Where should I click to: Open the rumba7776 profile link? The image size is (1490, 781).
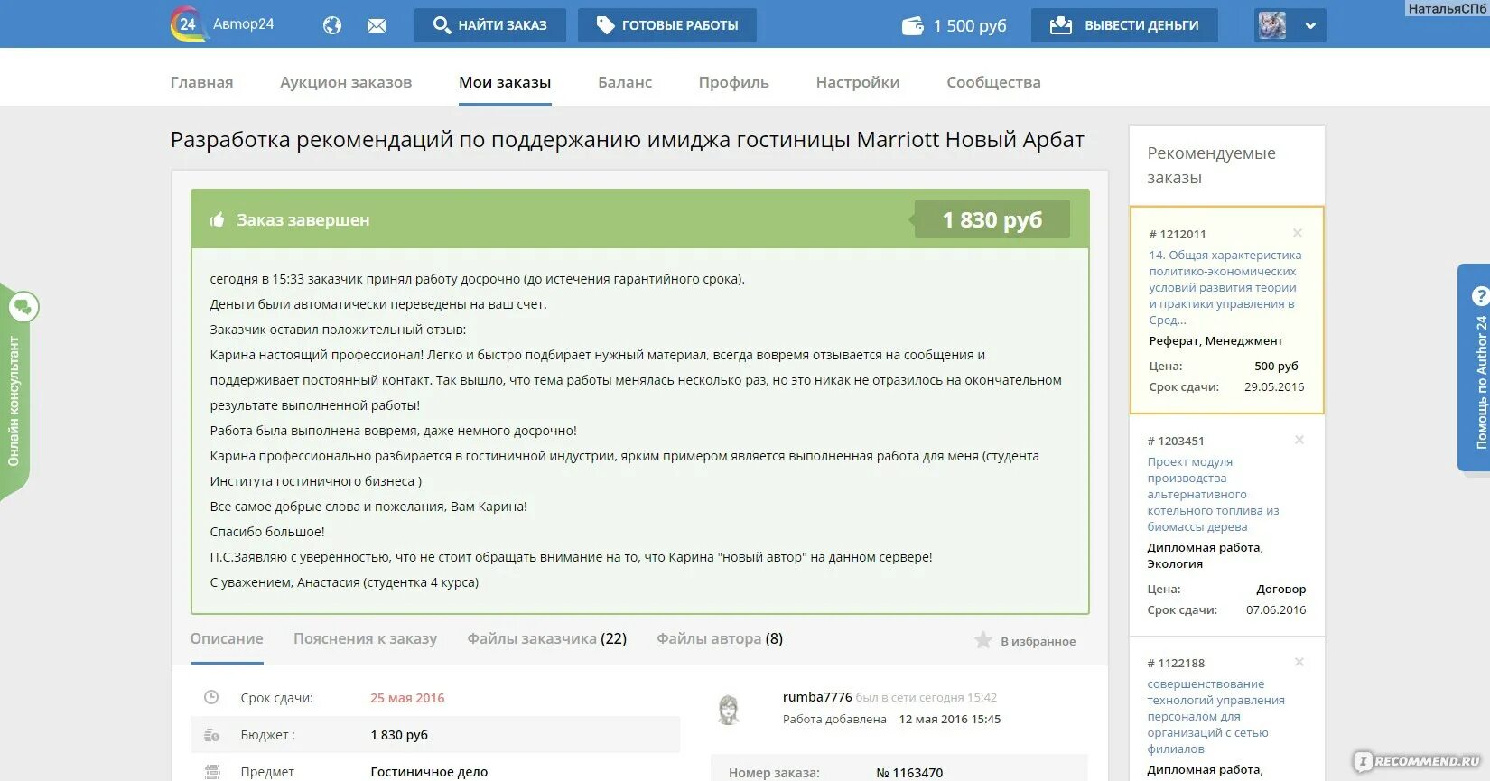[x=817, y=697]
